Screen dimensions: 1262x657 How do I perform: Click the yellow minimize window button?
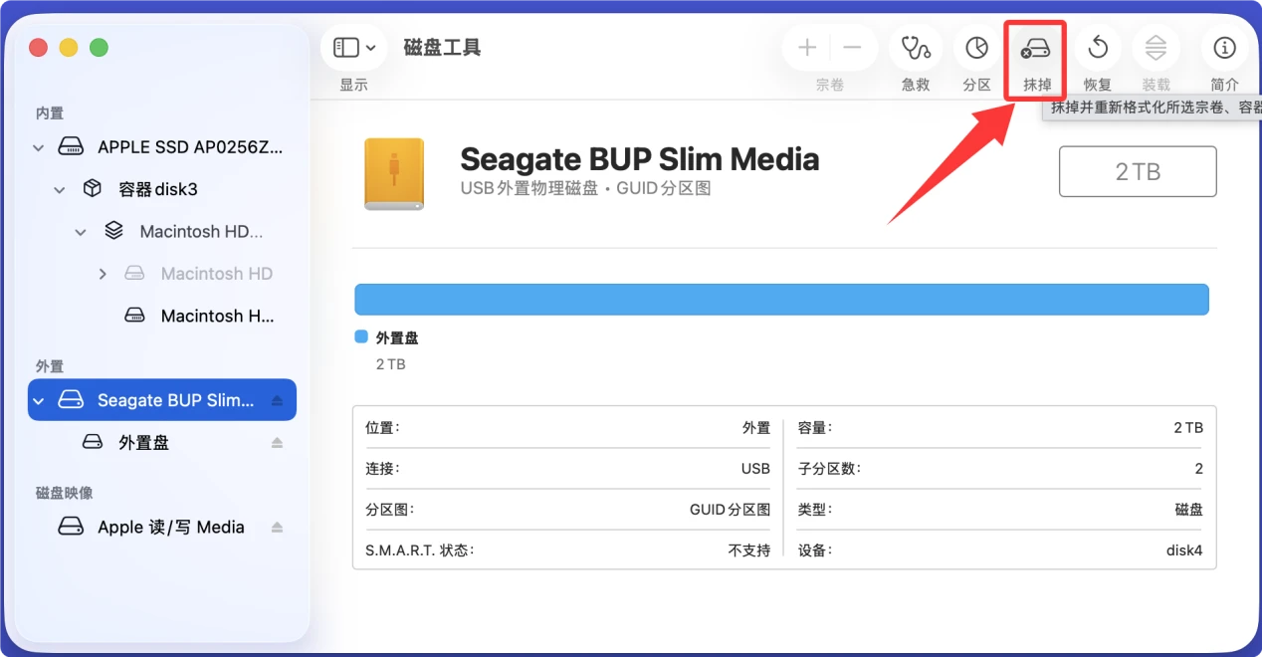tap(69, 47)
